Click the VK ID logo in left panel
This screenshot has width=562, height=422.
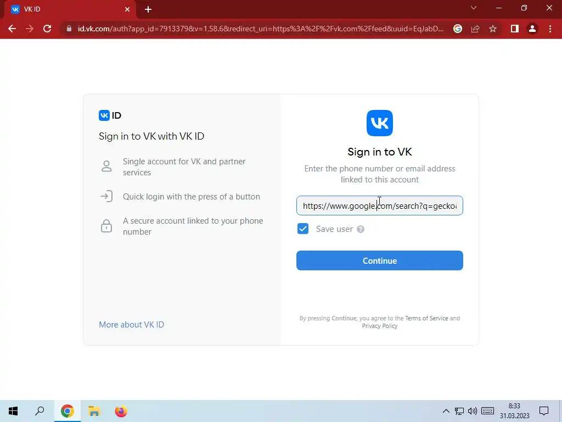point(110,115)
